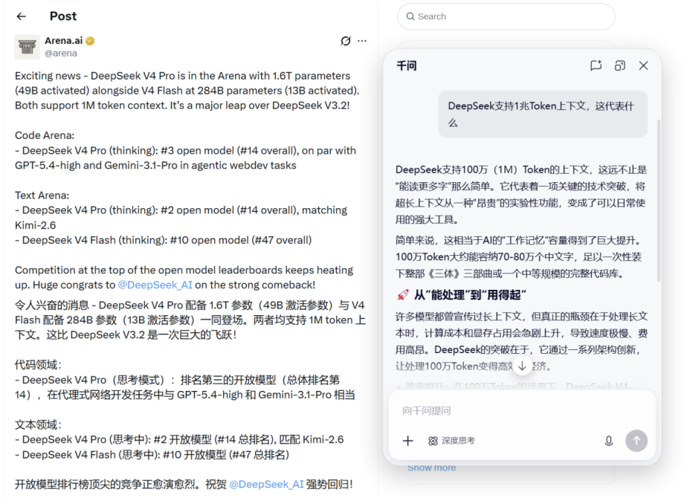Click line 'DeepSeek V4 Flash (思考中): #10 开放模型'
Viewport: 693px width, 498px height.
click(152, 455)
